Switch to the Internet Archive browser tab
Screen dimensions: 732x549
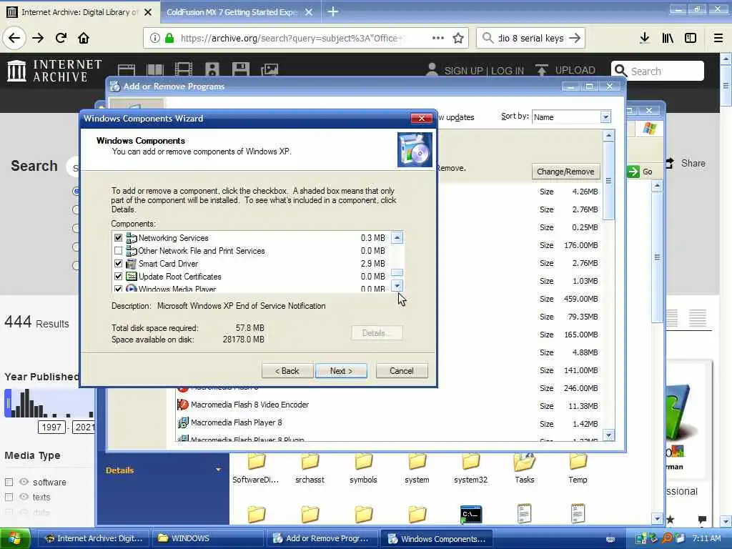(x=79, y=12)
